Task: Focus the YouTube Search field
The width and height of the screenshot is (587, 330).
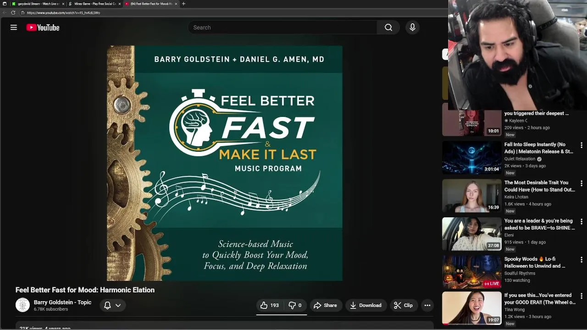Action: pyautogui.click(x=282, y=27)
